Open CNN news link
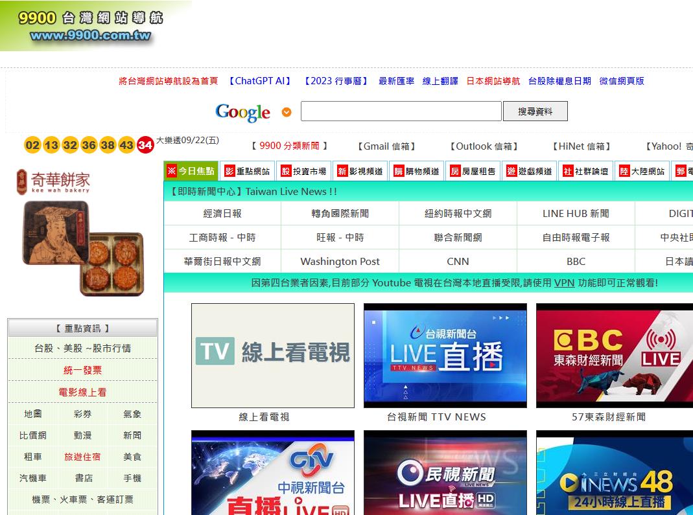The height and width of the screenshot is (515, 693). 458,262
